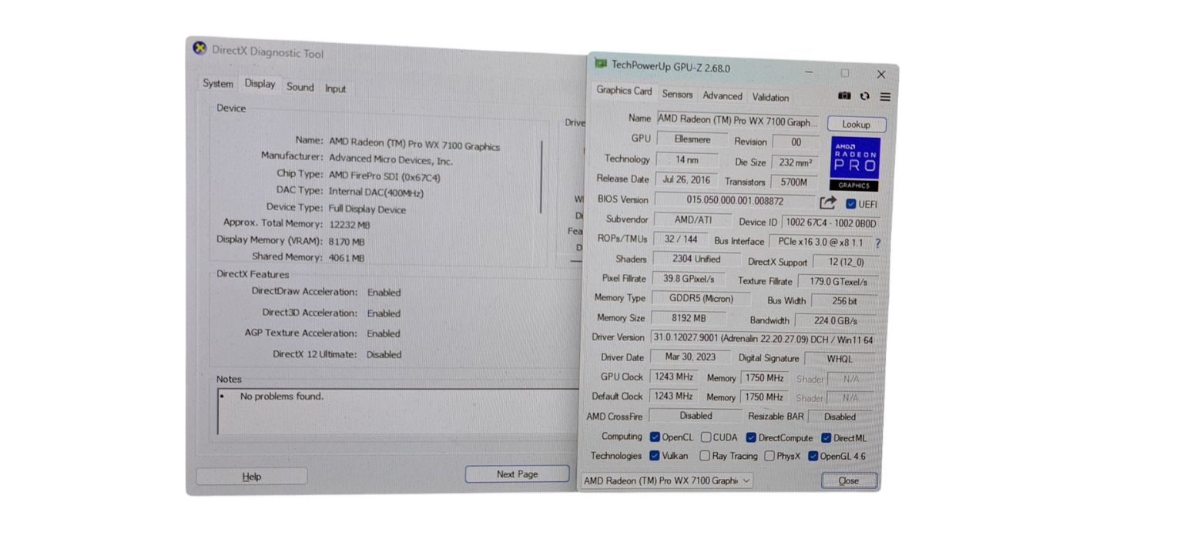
Task: Click the GPU-Z refresh icon
Action: click(x=865, y=96)
